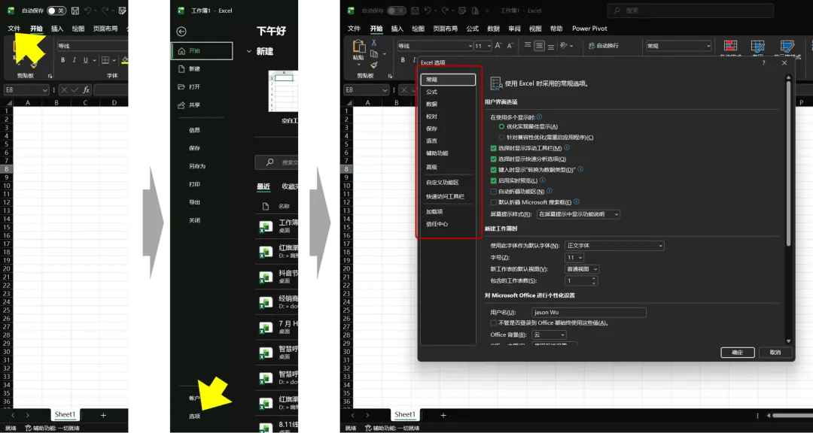The image size is (813, 433).
Task: Open the 常规 number format dropdown in the right ribbon
Action: [x=678, y=46]
